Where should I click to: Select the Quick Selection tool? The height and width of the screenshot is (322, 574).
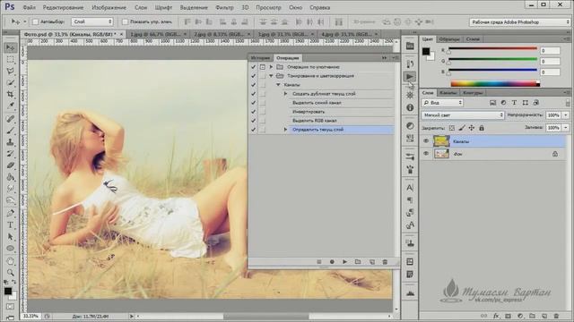(10, 83)
